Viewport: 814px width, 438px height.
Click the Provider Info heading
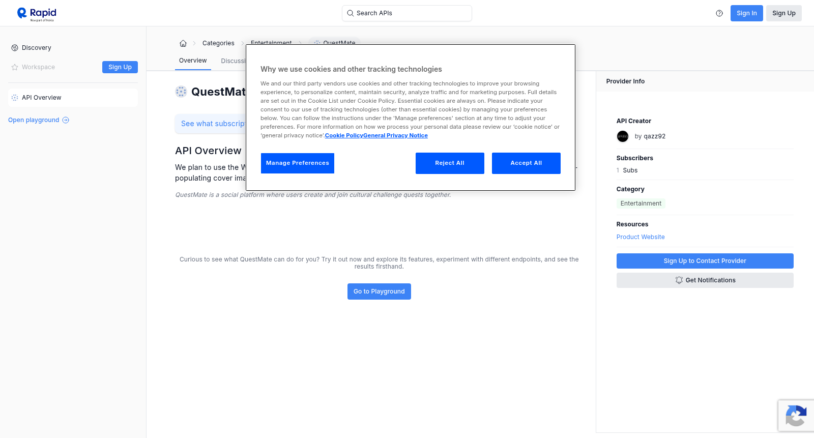tap(625, 81)
